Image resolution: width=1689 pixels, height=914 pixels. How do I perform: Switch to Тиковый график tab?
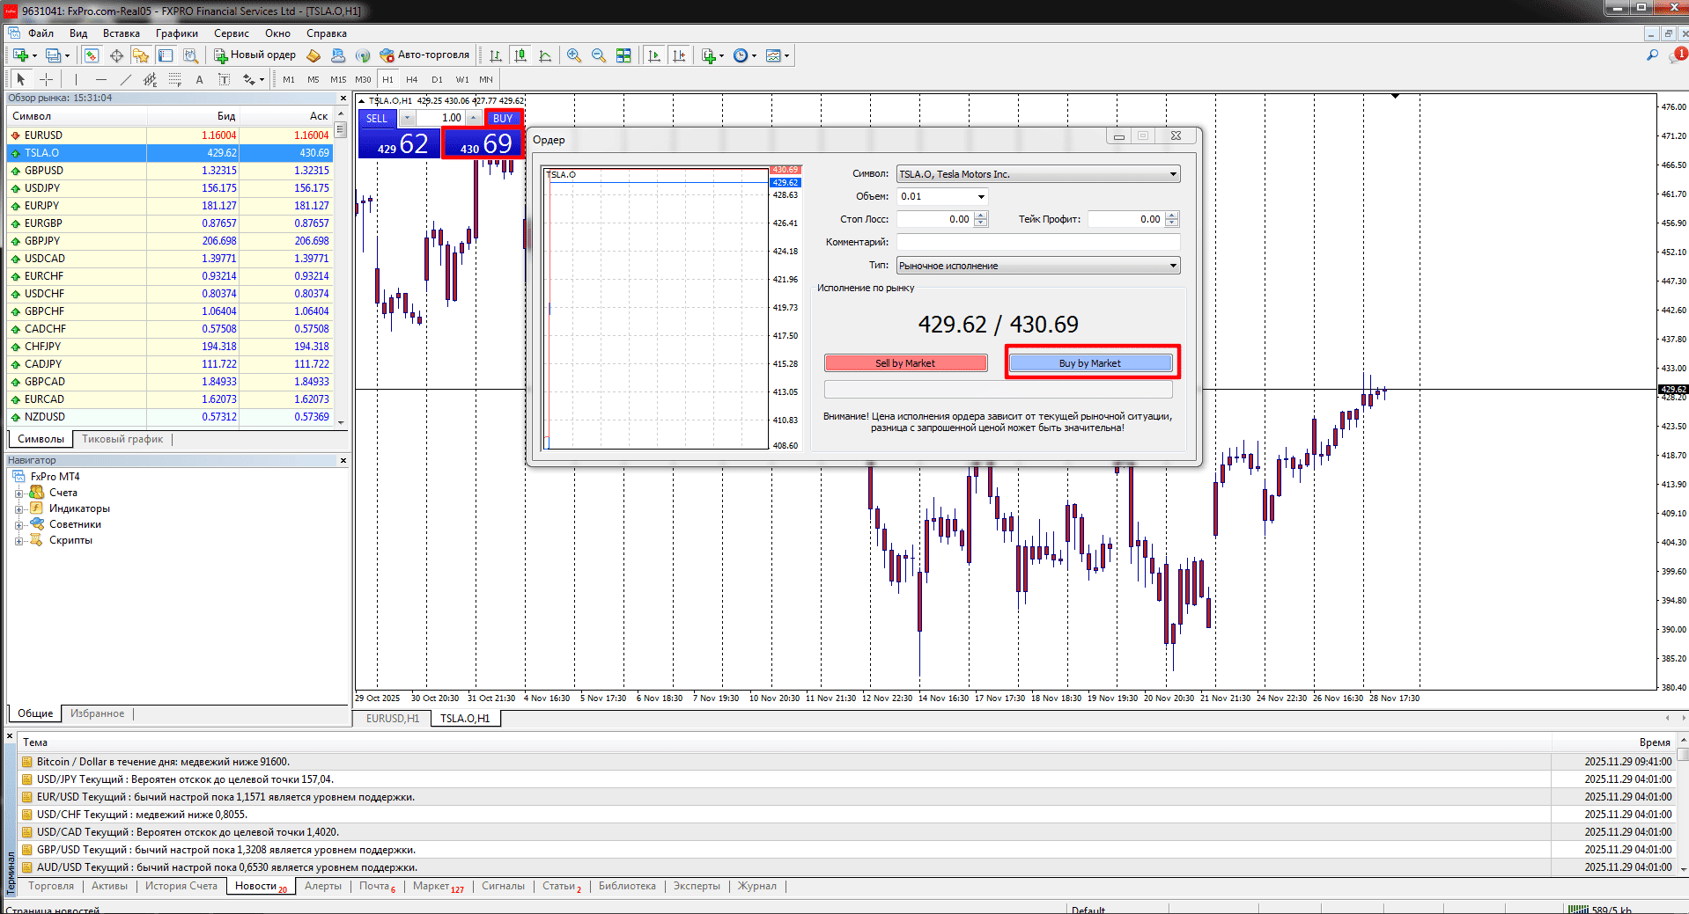click(122, 439)
